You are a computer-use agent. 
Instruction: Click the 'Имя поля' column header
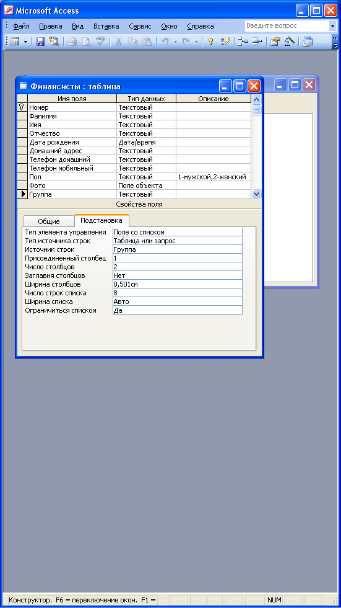(72, 99)
